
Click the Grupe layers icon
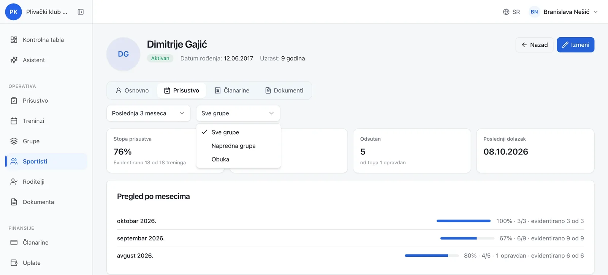14,141
